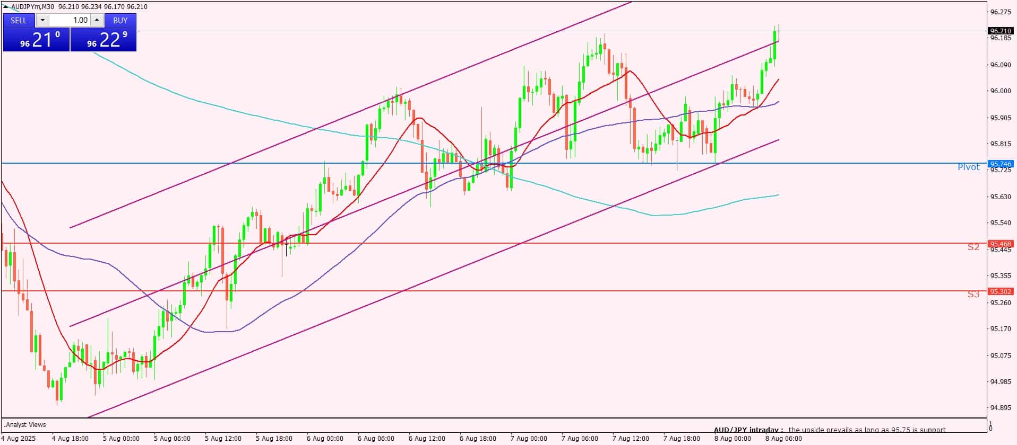Screen dimensions: 1017x445
Task: Click the blue 95.746 pivot price tag
Action: pyautogui.click(x=1001, y=164)
